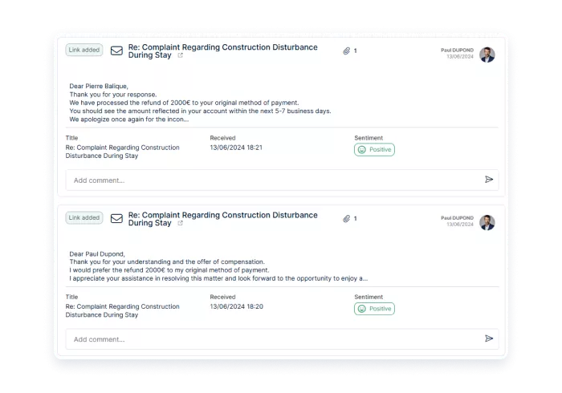The image size is (562, 393).
Task: Open bottom email titled Re: Complaint Regarding Construction
Action: click(x=222, y=219)
